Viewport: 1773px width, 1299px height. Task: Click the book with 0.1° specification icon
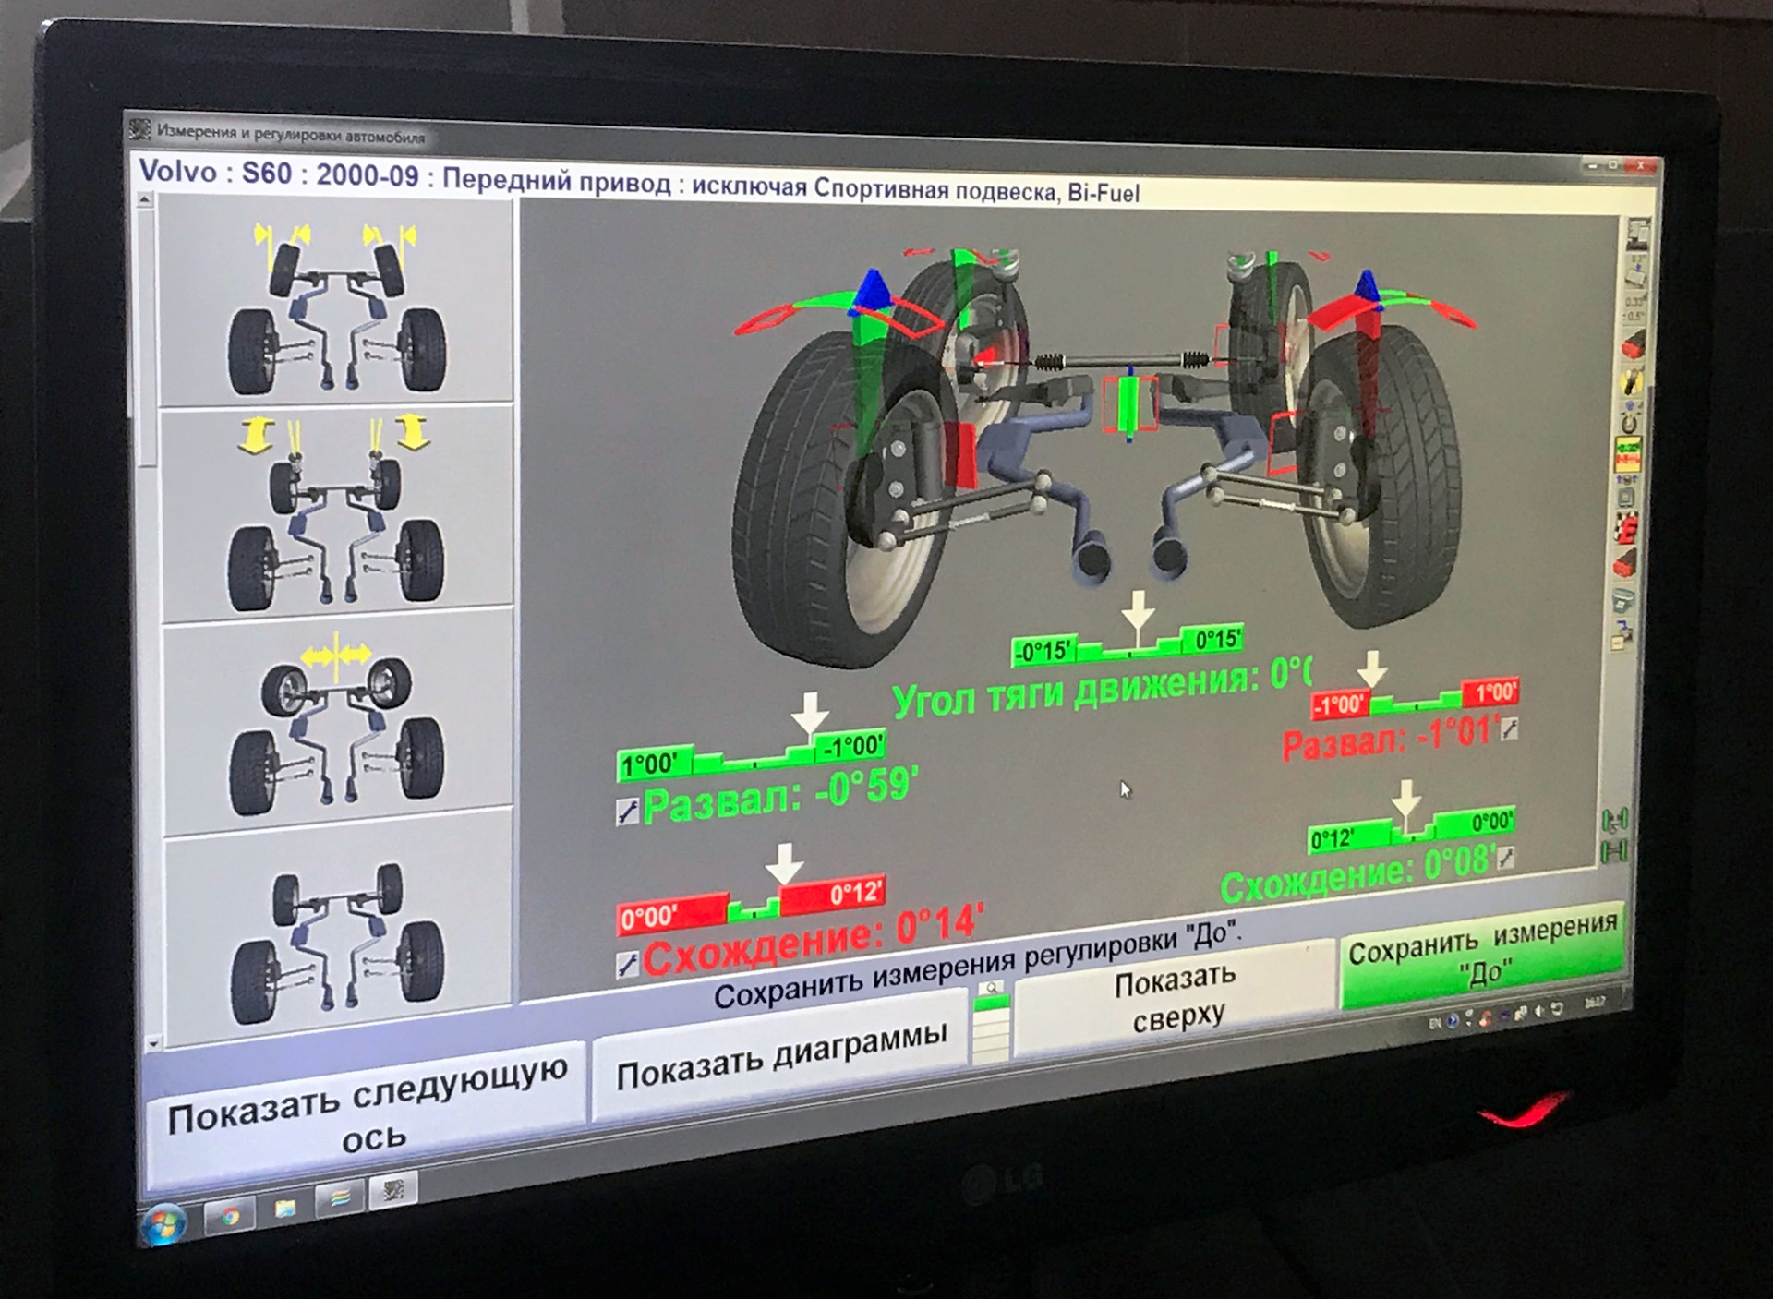point(1636,271)
